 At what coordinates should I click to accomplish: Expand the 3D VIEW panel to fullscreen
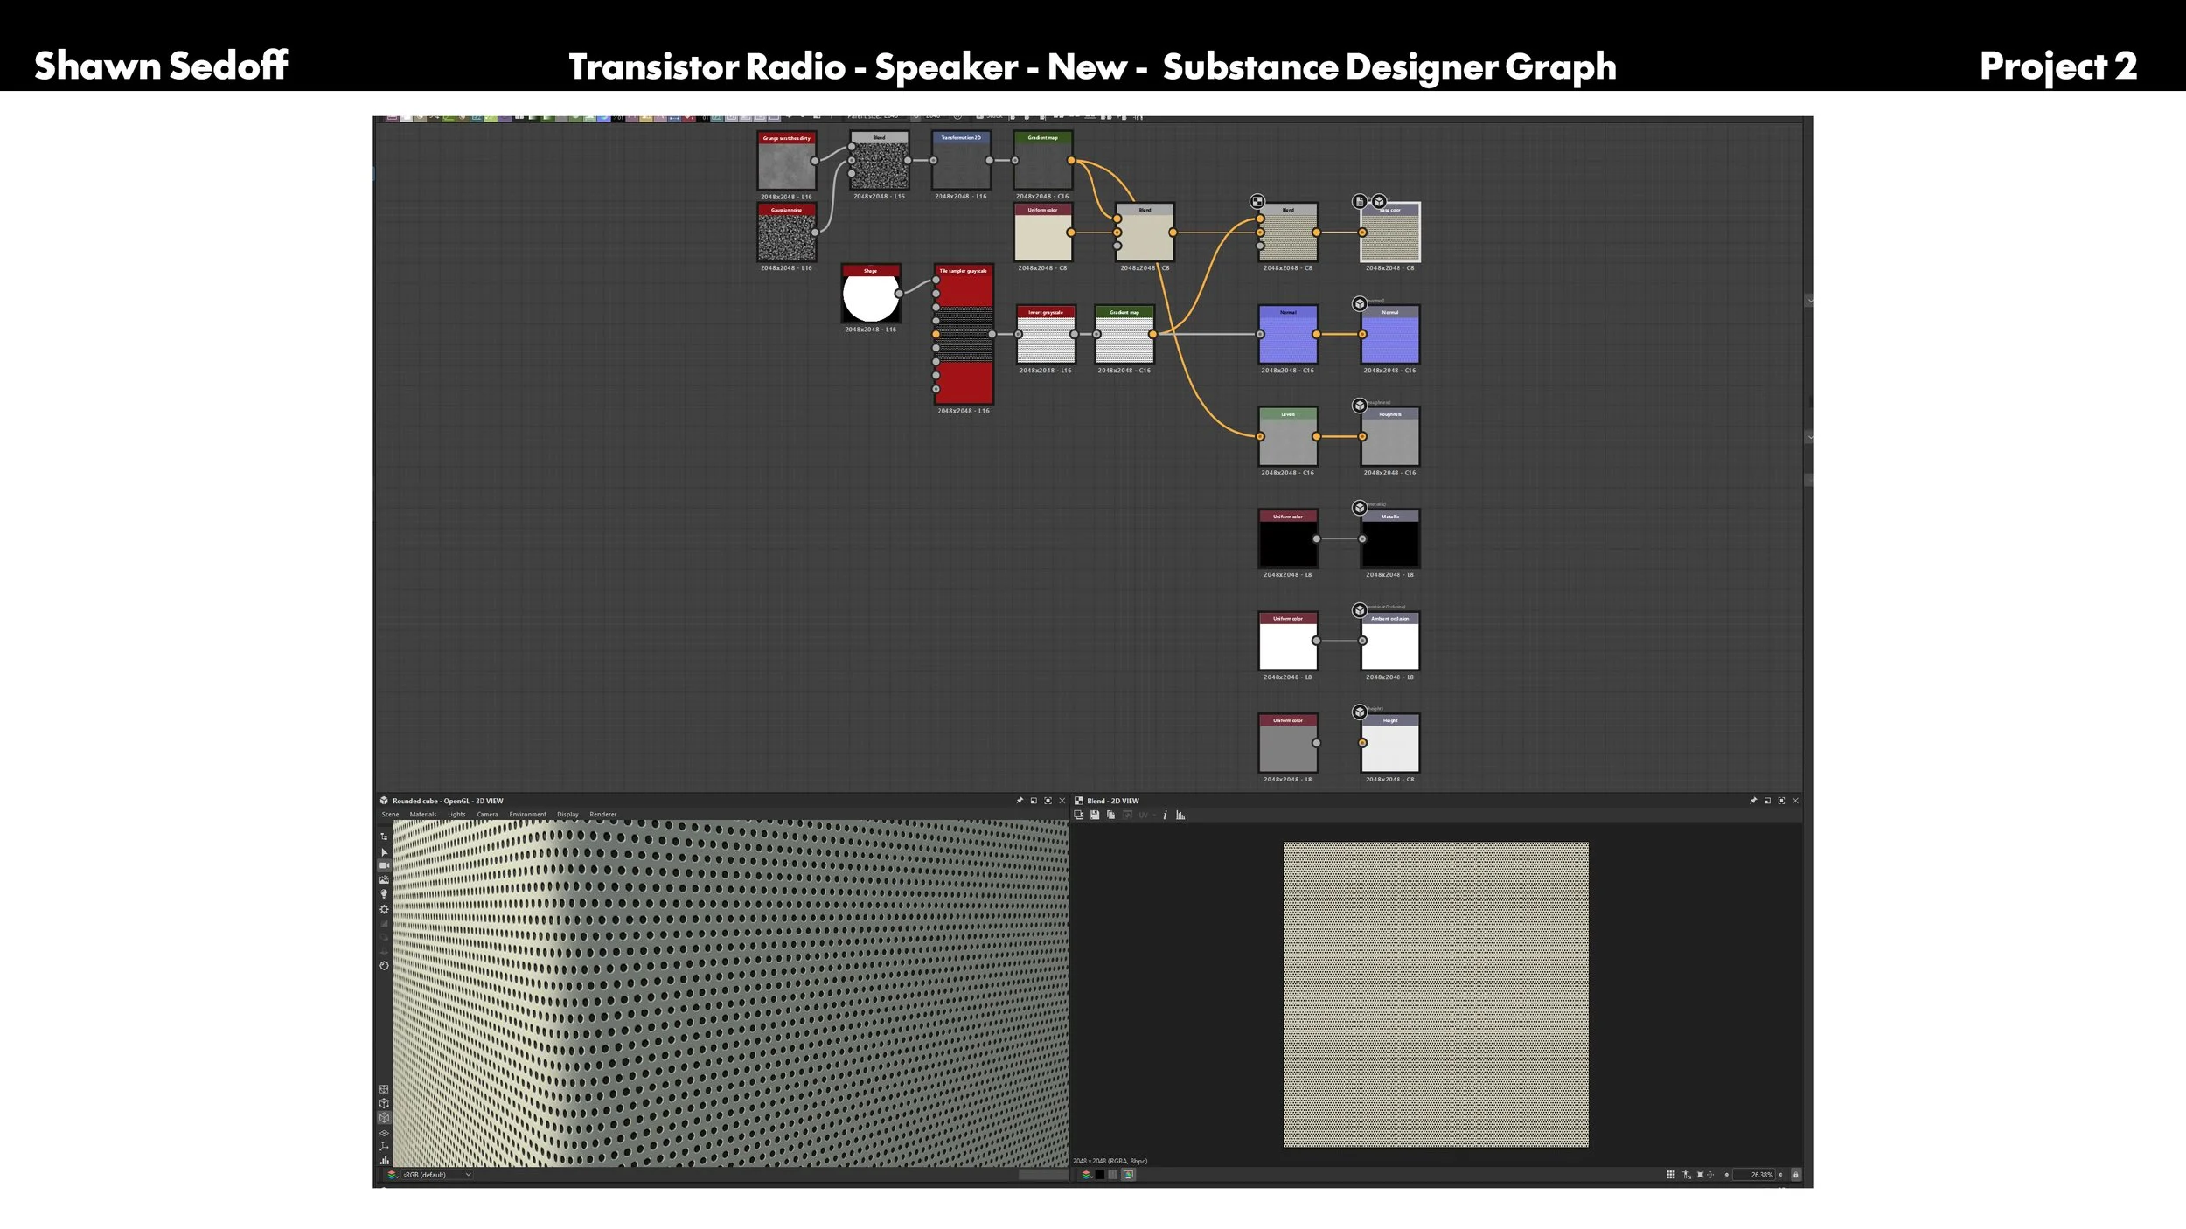coord(1048,801)
